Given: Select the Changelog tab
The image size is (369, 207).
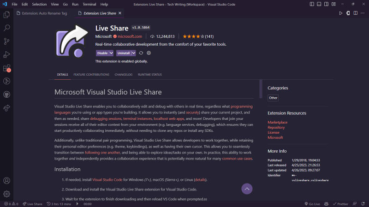Looking at the screenshot, I should point(124,75).
